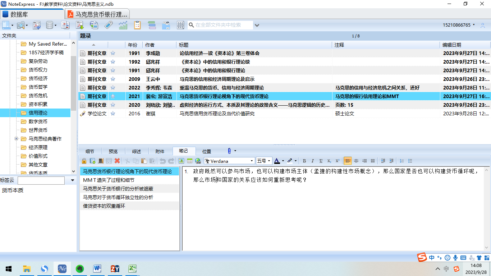Click the clipboard checklist toolbar icon
Screen dimensions: 491x276
pyautogui.click(x=137, y=25)
